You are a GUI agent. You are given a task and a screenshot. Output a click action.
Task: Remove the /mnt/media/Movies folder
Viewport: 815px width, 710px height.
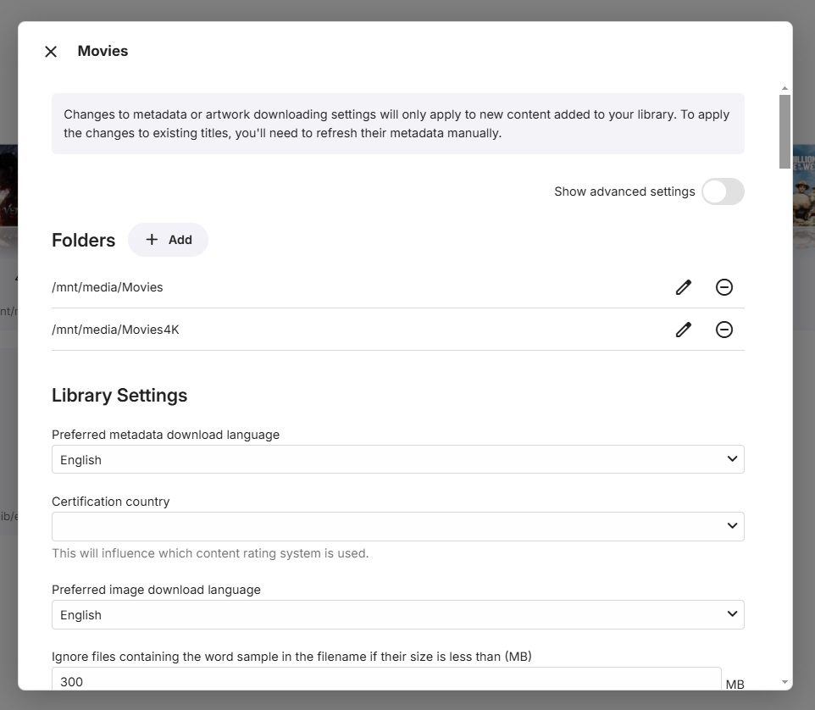[724, 287]
